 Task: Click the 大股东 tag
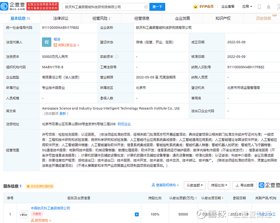tap(37, 214)
